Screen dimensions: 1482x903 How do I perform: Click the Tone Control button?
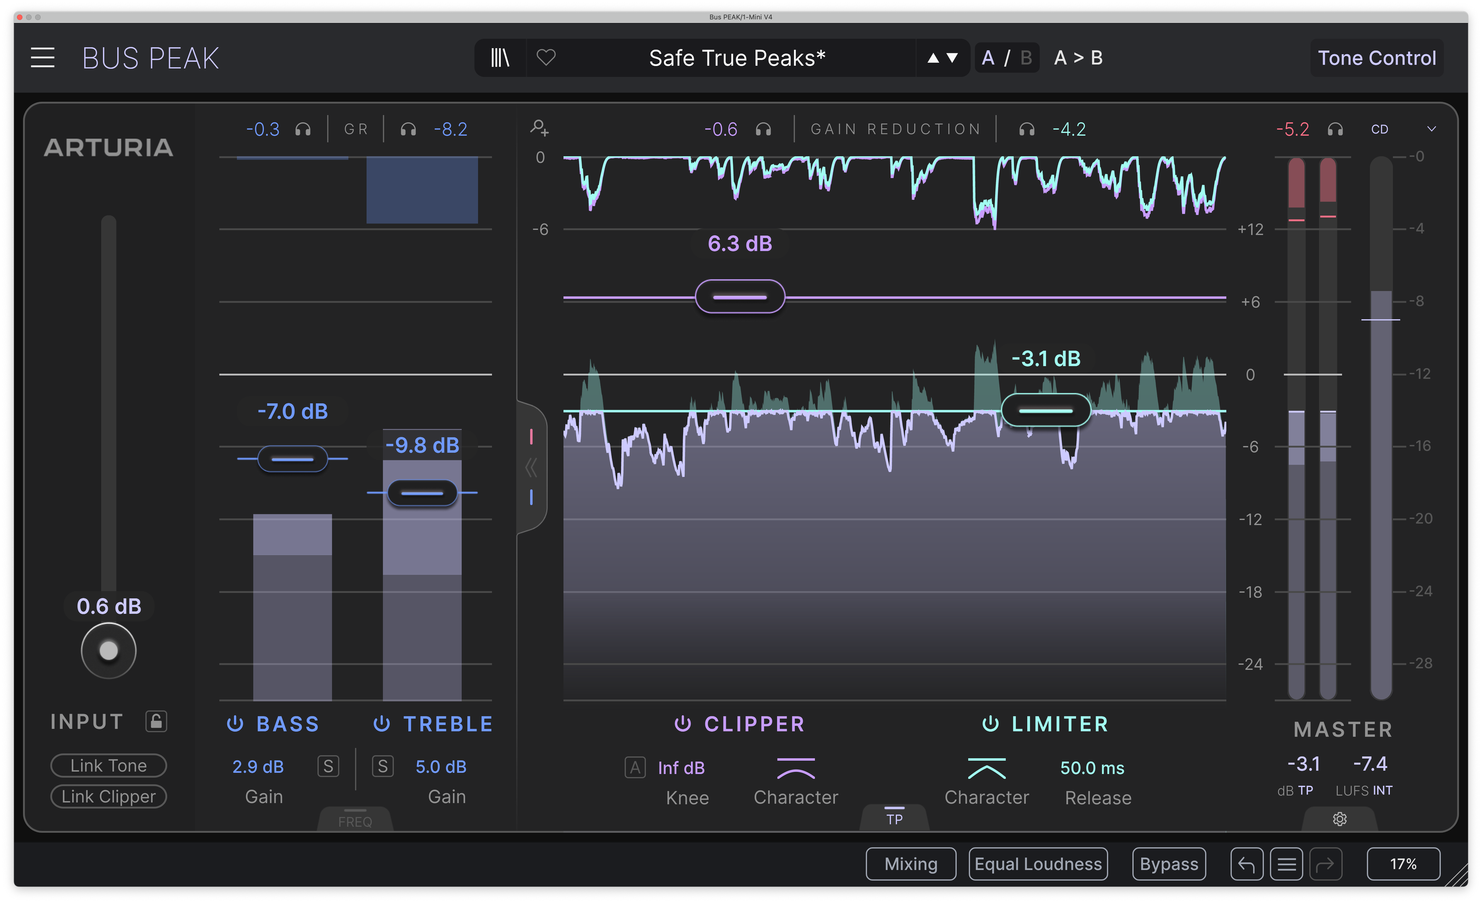(1377, 58)
